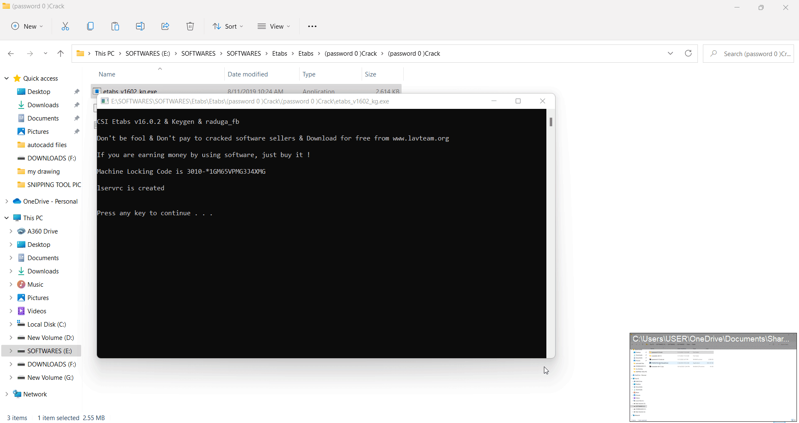Viewport: 799px width, 423px height.
Task: Go forward with the right arrow
Action: (x=30, y=54)
